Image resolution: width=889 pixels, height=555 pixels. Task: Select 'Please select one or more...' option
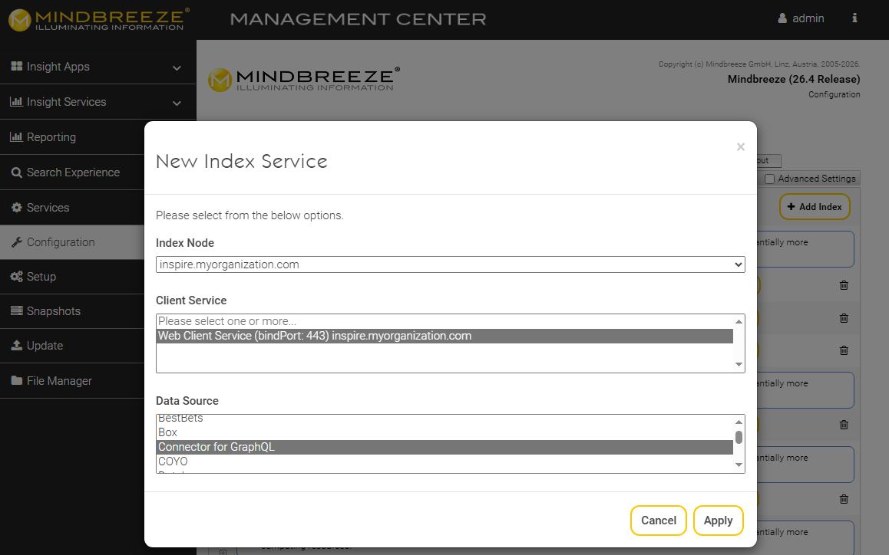click(444, 321)
